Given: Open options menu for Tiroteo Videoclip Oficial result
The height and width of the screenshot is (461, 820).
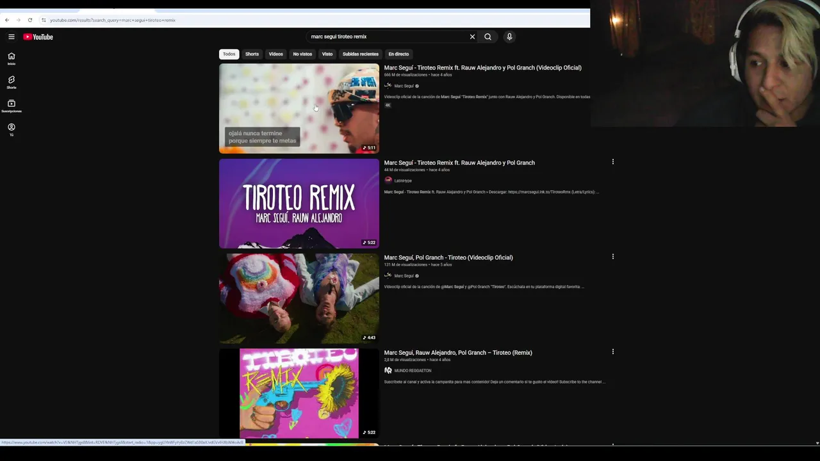Looking at the screenshot, I should [612, 257].
